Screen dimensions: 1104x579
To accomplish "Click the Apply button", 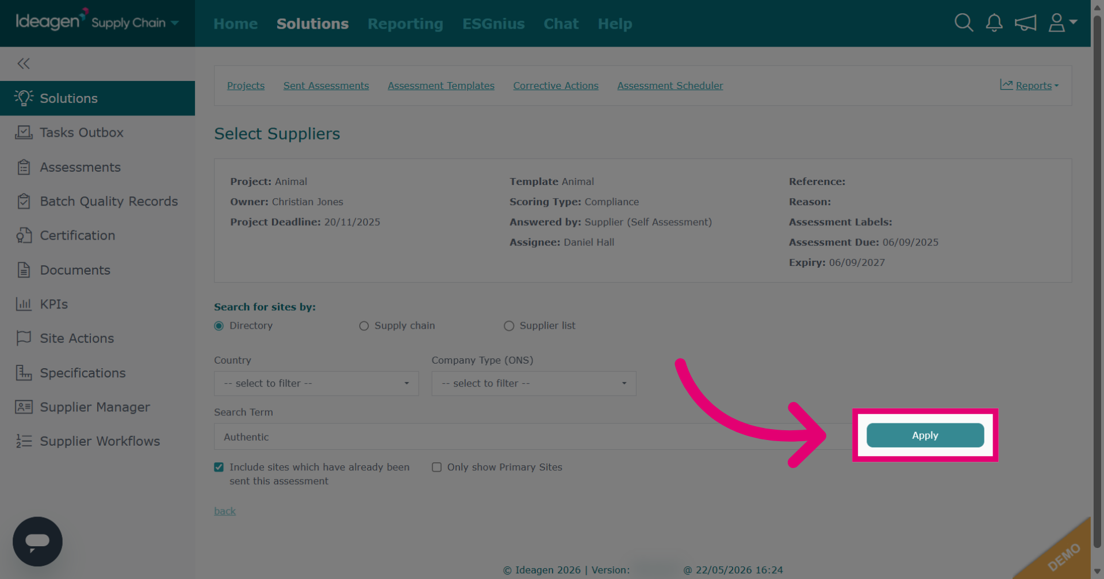I will coord(925,435).
